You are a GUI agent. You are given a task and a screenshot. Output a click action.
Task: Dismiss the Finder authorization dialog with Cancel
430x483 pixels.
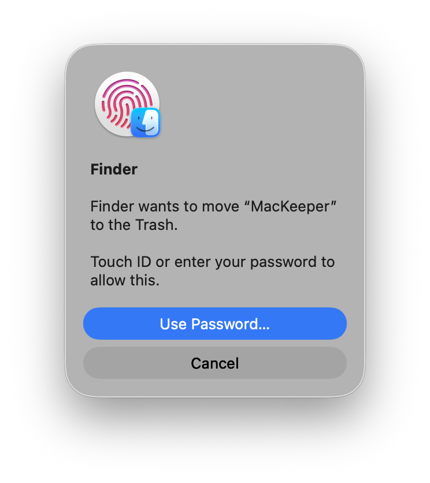(x=215, y=363)
